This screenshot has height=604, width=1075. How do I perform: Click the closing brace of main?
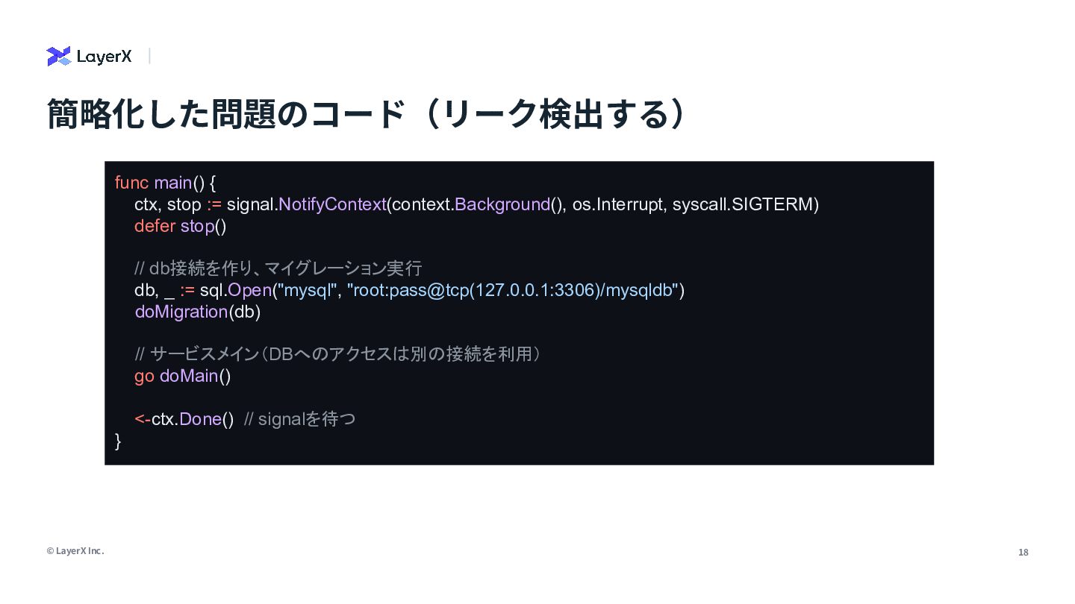tap(118, 441)
